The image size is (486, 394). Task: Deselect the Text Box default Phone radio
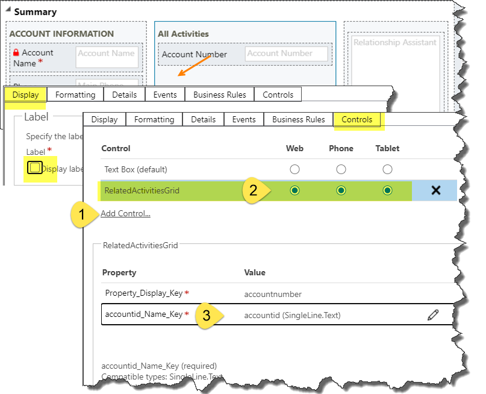click(341, 169)
